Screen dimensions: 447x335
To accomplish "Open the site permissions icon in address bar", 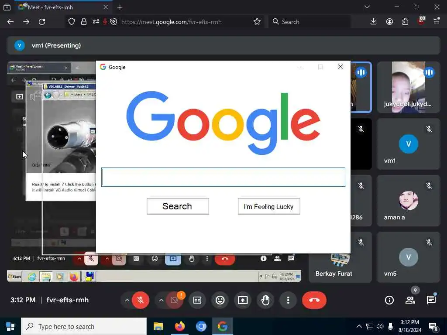I will click(96, 22).
